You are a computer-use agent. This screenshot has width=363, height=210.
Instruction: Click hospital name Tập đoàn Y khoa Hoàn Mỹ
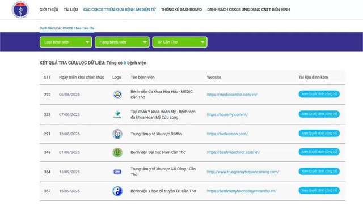[x=163, y=114]
